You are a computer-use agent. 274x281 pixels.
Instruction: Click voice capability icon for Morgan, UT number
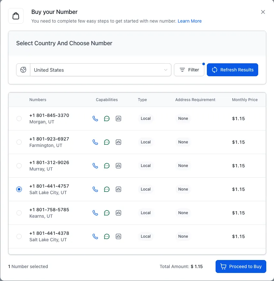coord(95,119)
